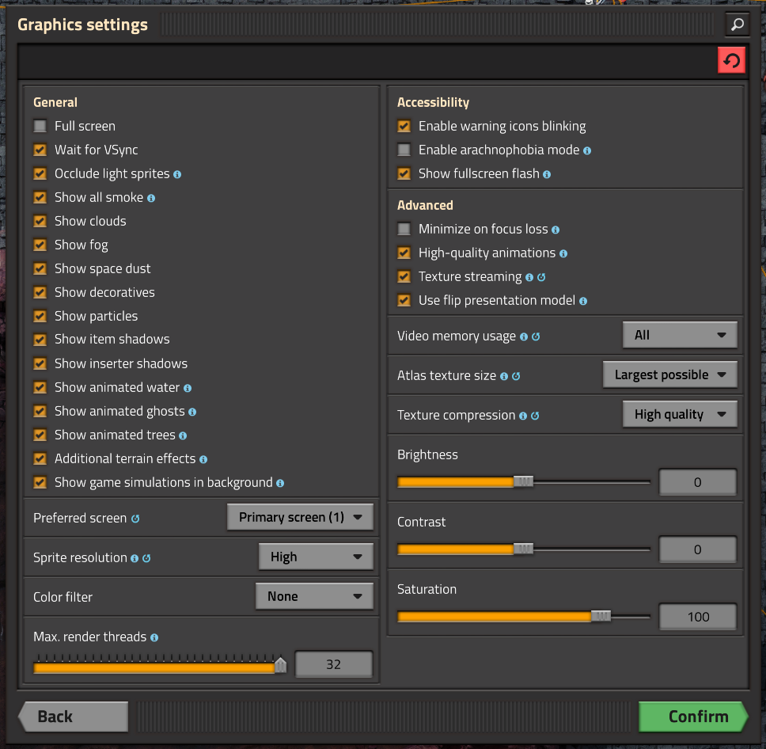Click the red reset settings icon
The image size is (766, 749).
tap(731, 61)
